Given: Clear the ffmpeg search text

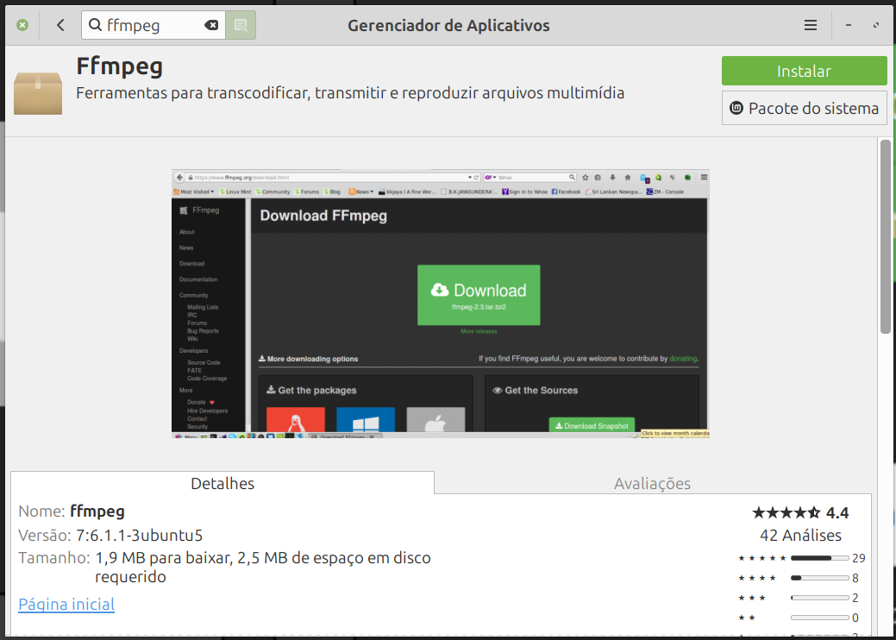Looking at the screenshot, I should click(x=211, y=25).
